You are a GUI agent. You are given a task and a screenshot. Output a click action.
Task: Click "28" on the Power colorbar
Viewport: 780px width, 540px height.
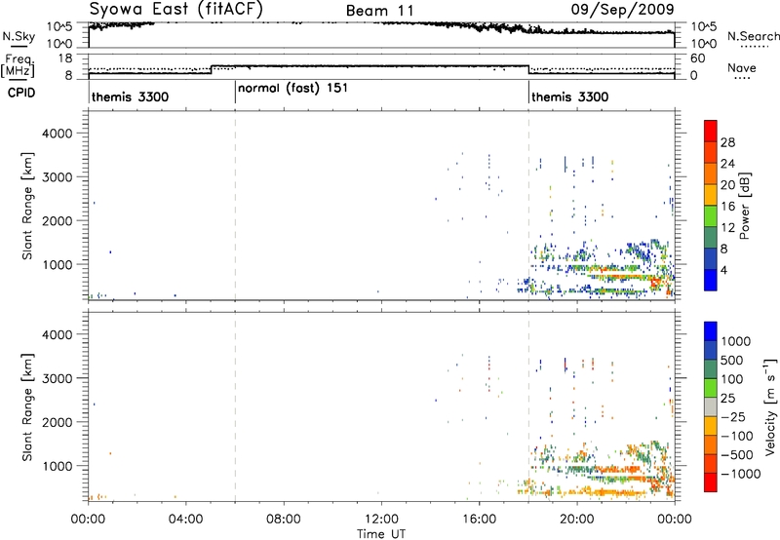727,142
